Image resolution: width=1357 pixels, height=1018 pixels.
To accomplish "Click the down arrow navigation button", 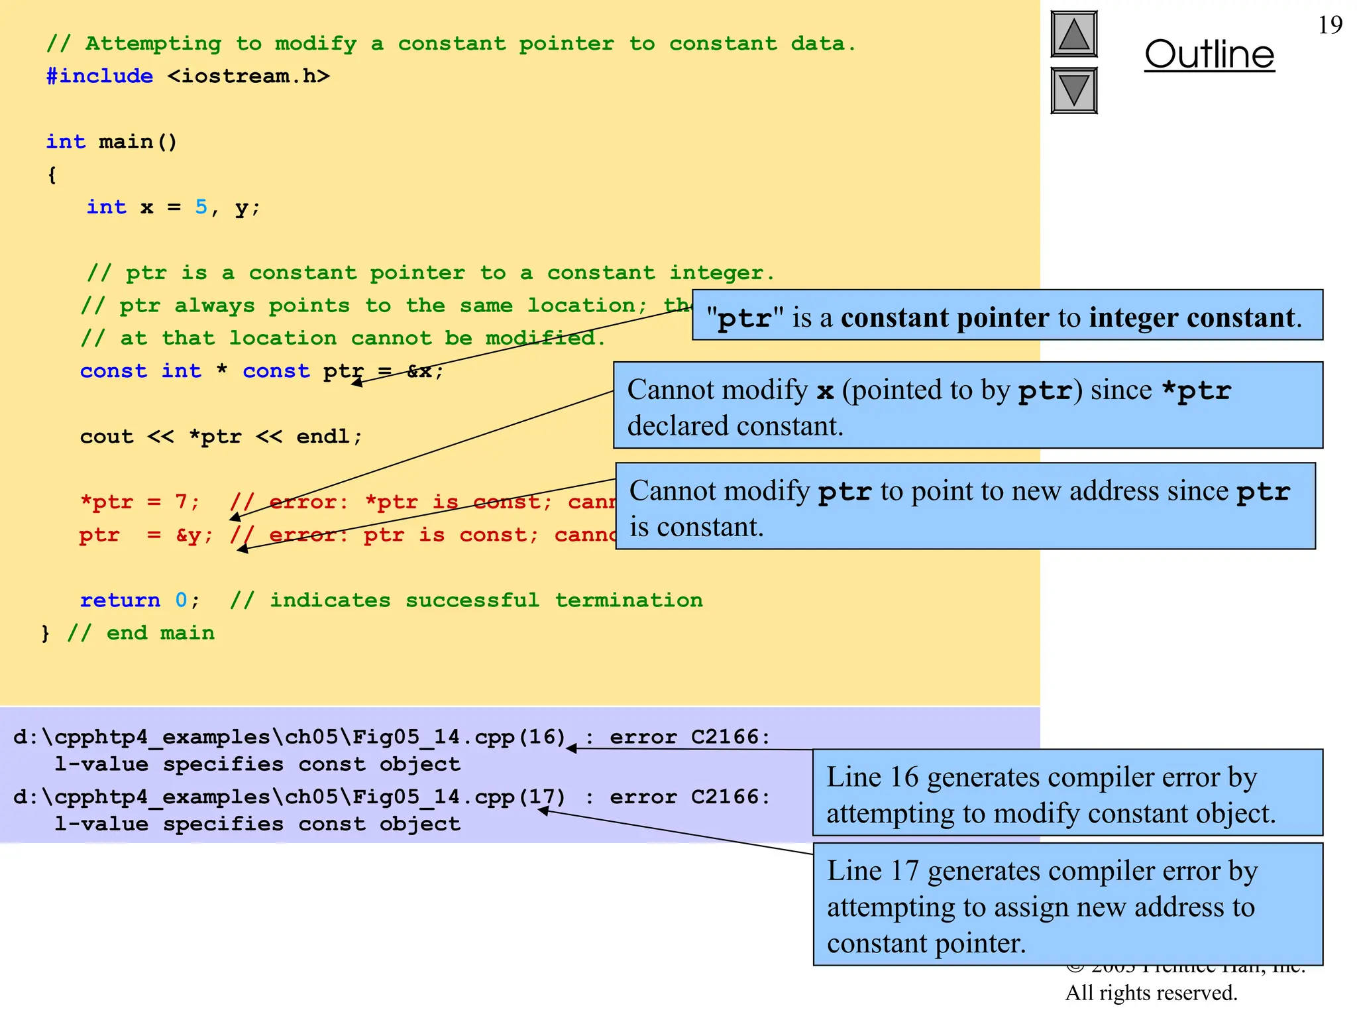I will tap(1074, 91).
